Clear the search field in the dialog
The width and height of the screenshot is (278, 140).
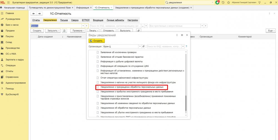point(183,47)
